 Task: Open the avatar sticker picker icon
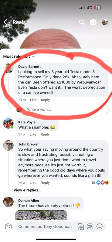(x=80, y=227)
